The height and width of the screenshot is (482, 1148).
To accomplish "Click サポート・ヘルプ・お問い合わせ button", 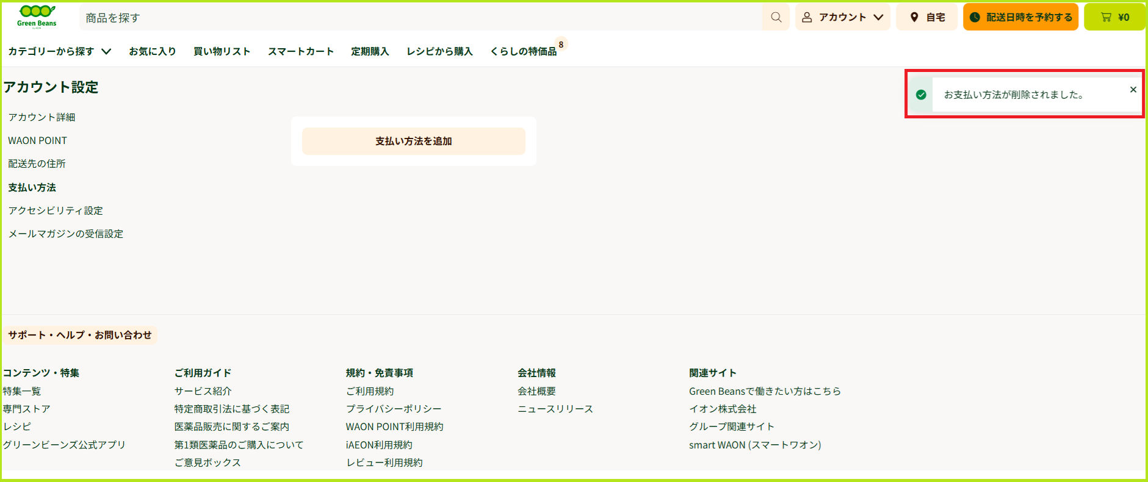I will pos(80,335).
